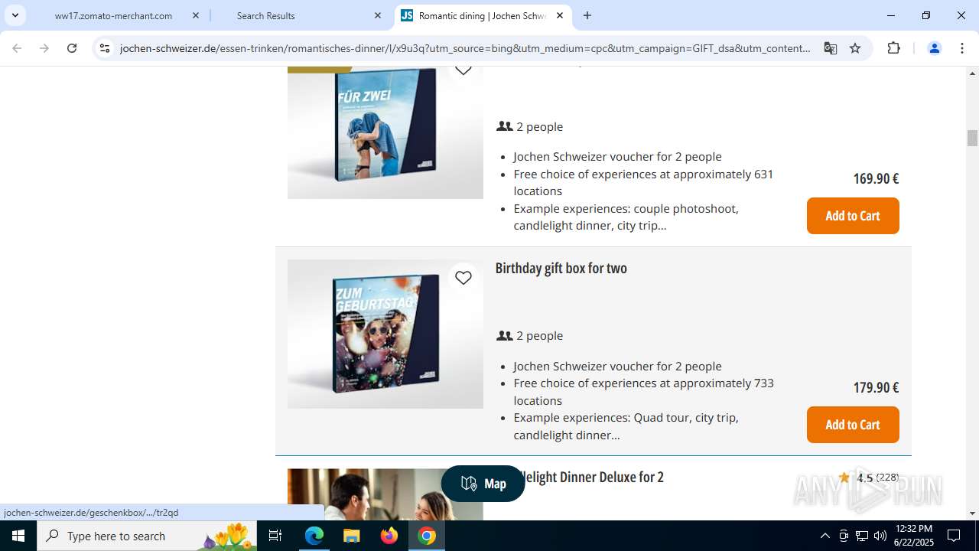Go forward to next page
979x551 pixels.
pos(44,48)
